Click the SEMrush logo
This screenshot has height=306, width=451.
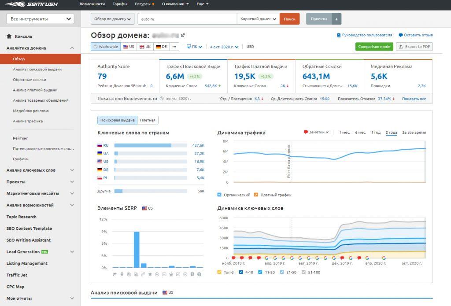(31, 4)
